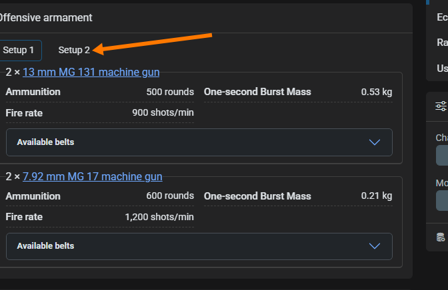This screenshot has width=448, height=290.
Task: Toggle the box under the "Mo" label
Action: click(x=442, y=200)
